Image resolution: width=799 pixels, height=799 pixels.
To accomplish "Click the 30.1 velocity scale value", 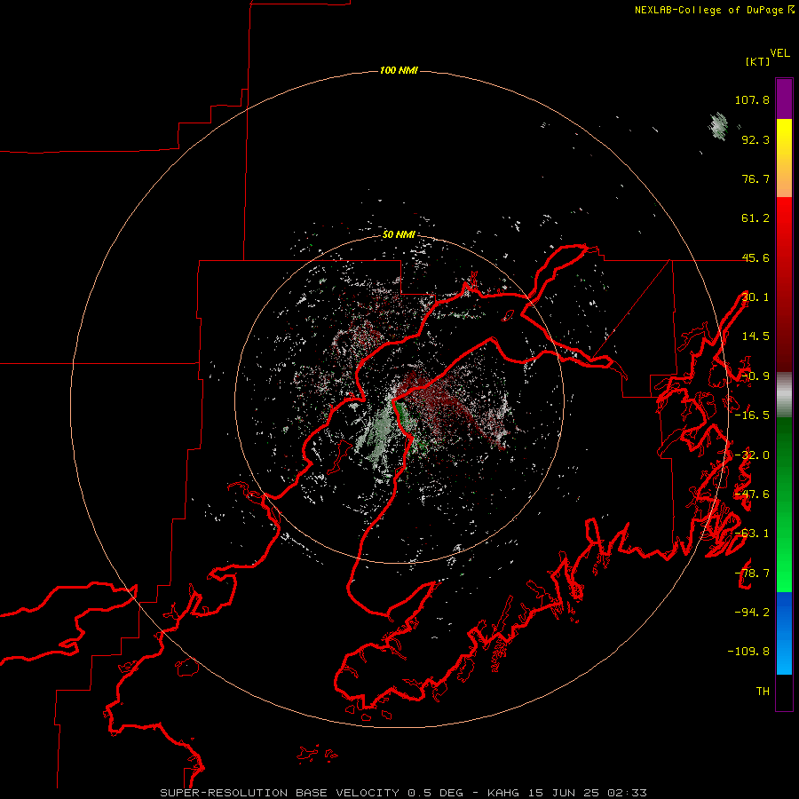I will pos(755,297).
